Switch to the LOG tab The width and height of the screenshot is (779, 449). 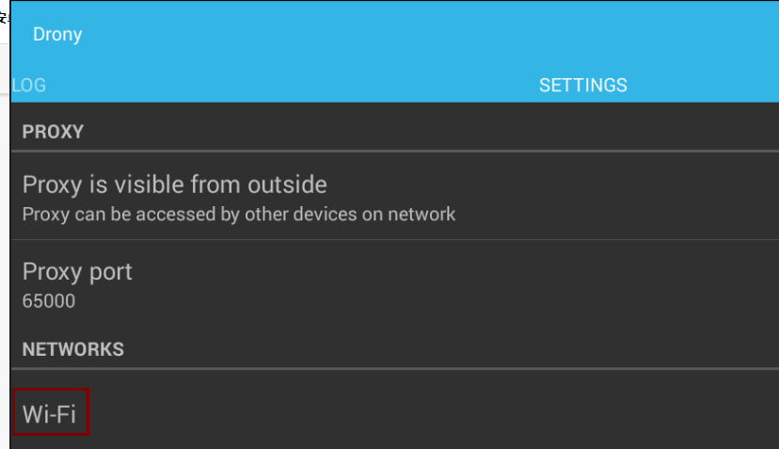29,85
